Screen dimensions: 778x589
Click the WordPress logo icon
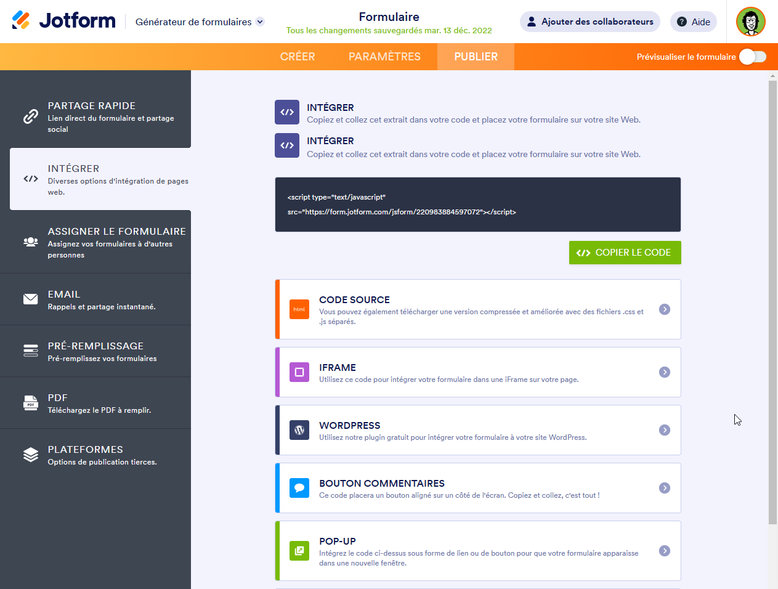299,430
